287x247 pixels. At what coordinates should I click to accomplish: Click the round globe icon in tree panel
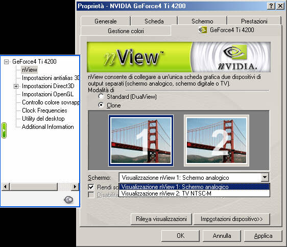tap(68, 200)
